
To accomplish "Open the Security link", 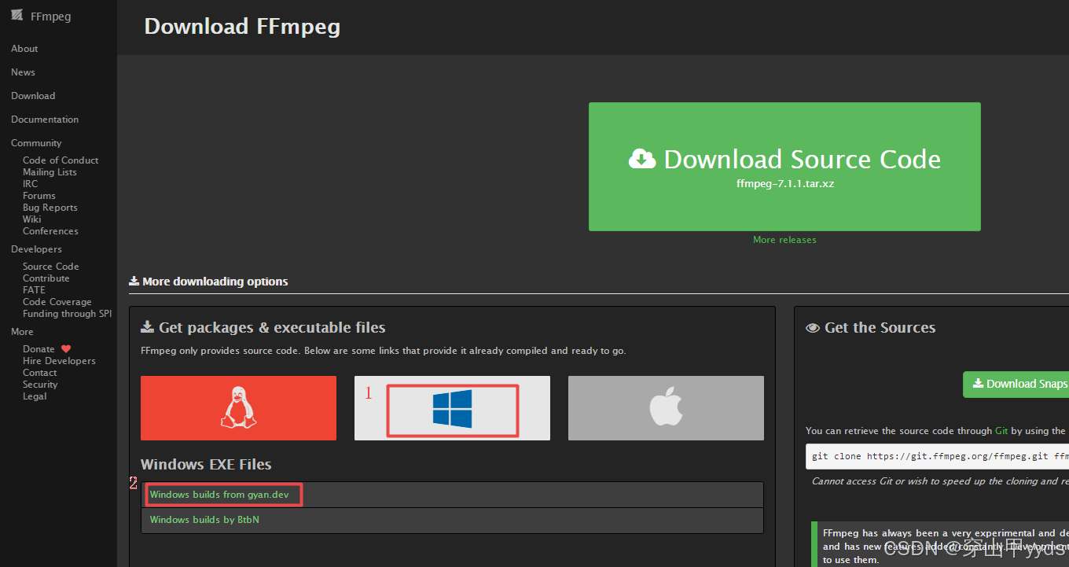I will [40, 385].
